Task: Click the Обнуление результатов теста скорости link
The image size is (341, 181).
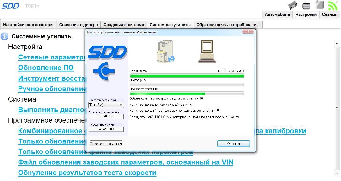Action: [87, 173]
